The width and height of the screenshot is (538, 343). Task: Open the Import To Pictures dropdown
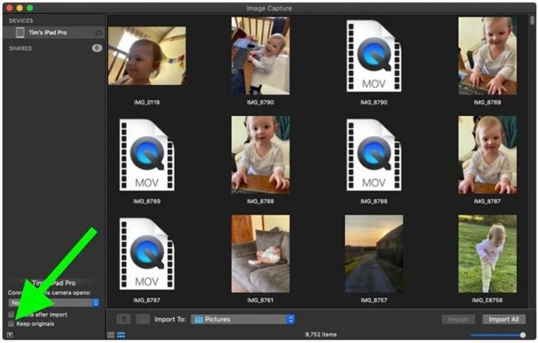(243, 319)
